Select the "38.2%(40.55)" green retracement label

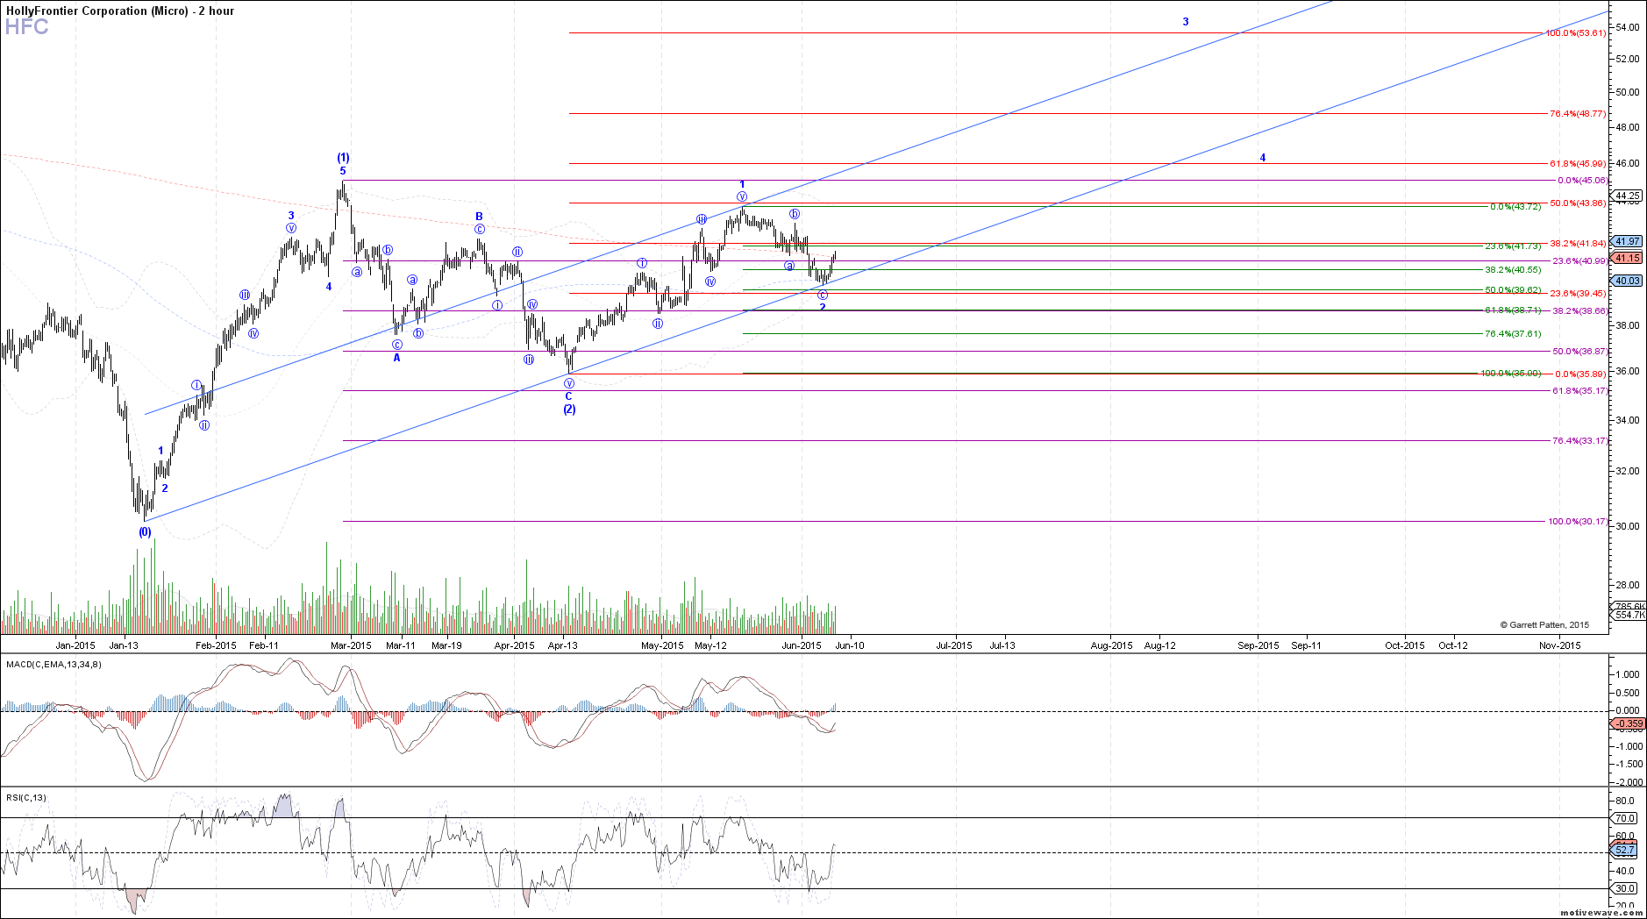click(x=1513, y=270)
